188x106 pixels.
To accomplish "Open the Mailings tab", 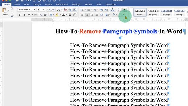I will pyautogui.click(x=76, y=4).
